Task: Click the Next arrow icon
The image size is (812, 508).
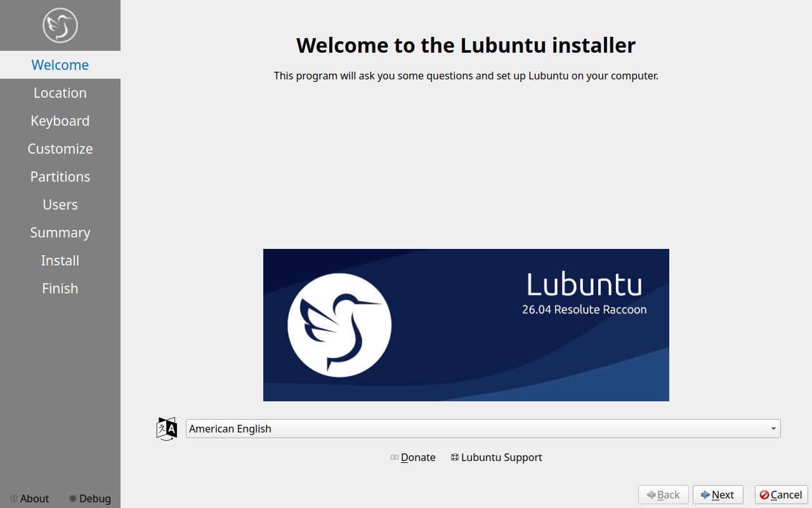Action: [x=705, y=495]
